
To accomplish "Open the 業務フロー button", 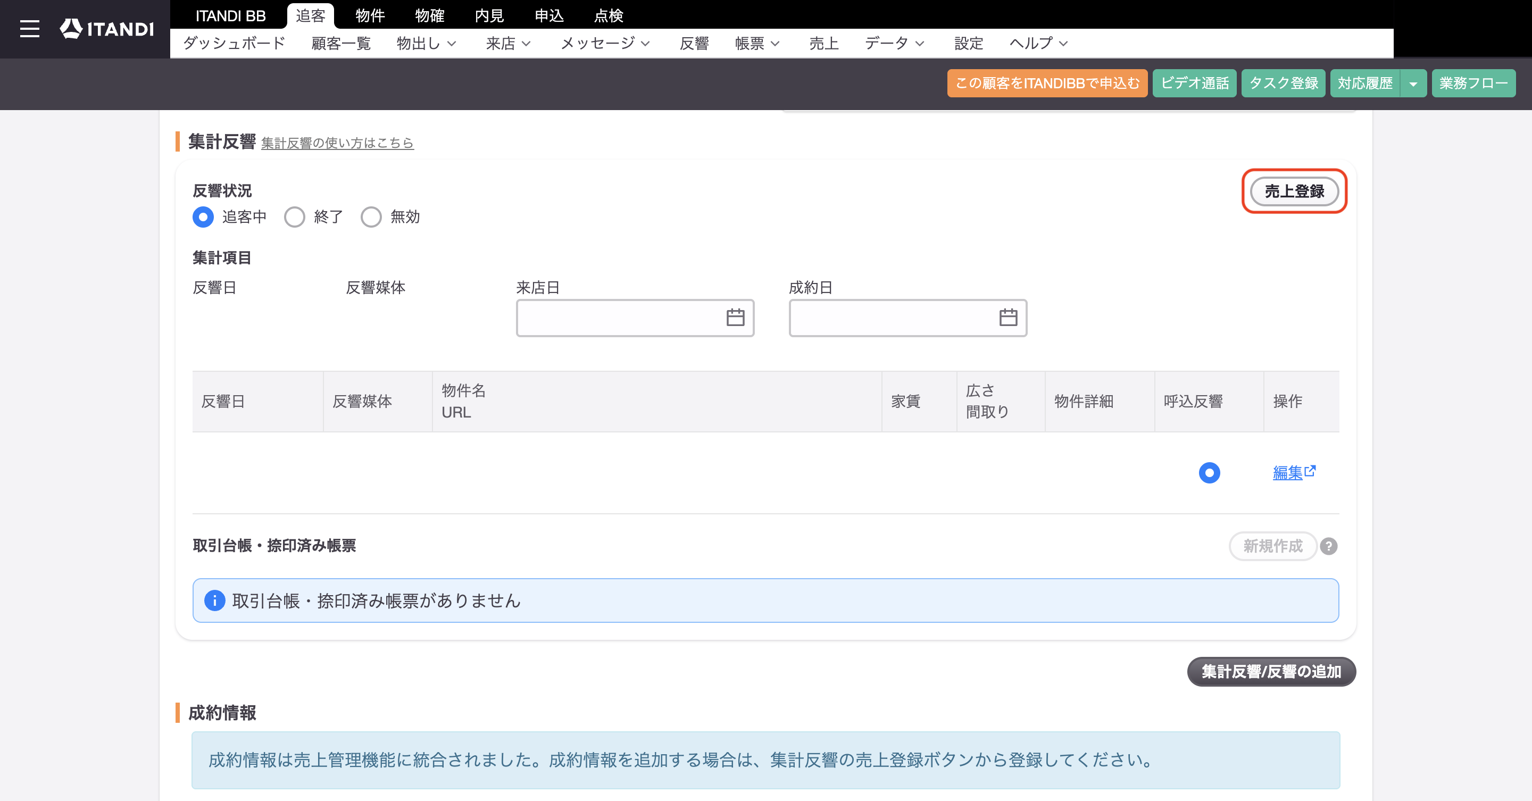I will [x=1473, y=84].
